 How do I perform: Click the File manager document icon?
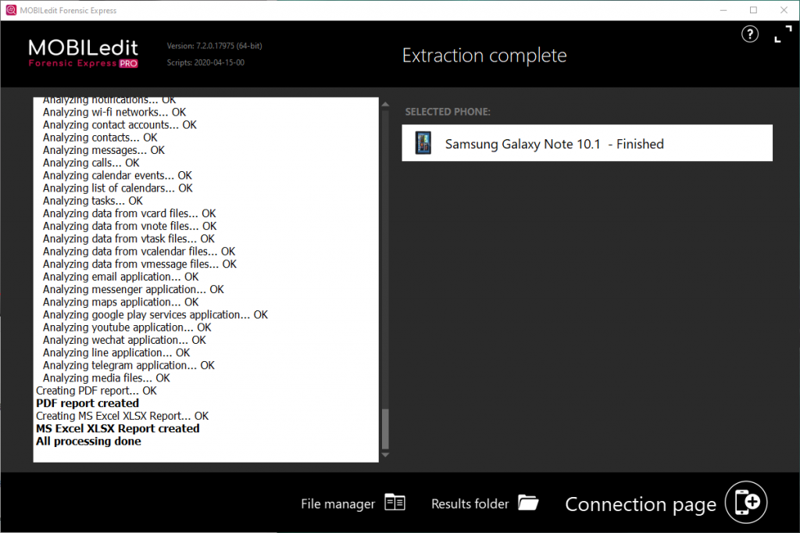[x=395, y=503]
